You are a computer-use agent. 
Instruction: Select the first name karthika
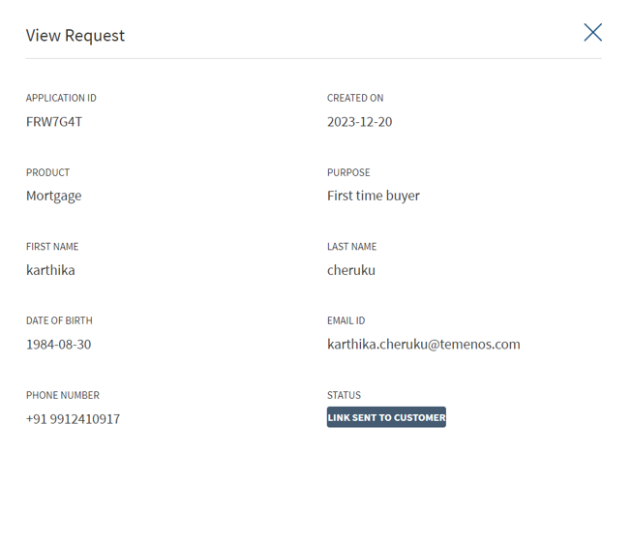50,270
